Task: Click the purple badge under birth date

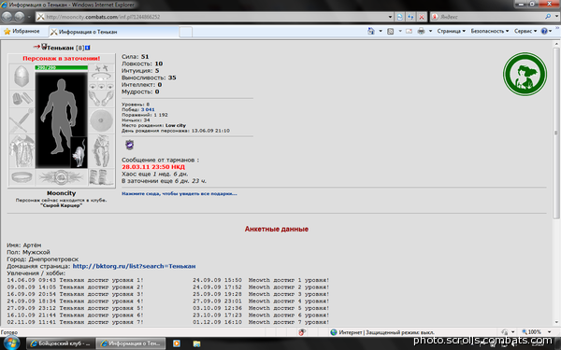Action: pyautogui.click(x=130, y=145)
